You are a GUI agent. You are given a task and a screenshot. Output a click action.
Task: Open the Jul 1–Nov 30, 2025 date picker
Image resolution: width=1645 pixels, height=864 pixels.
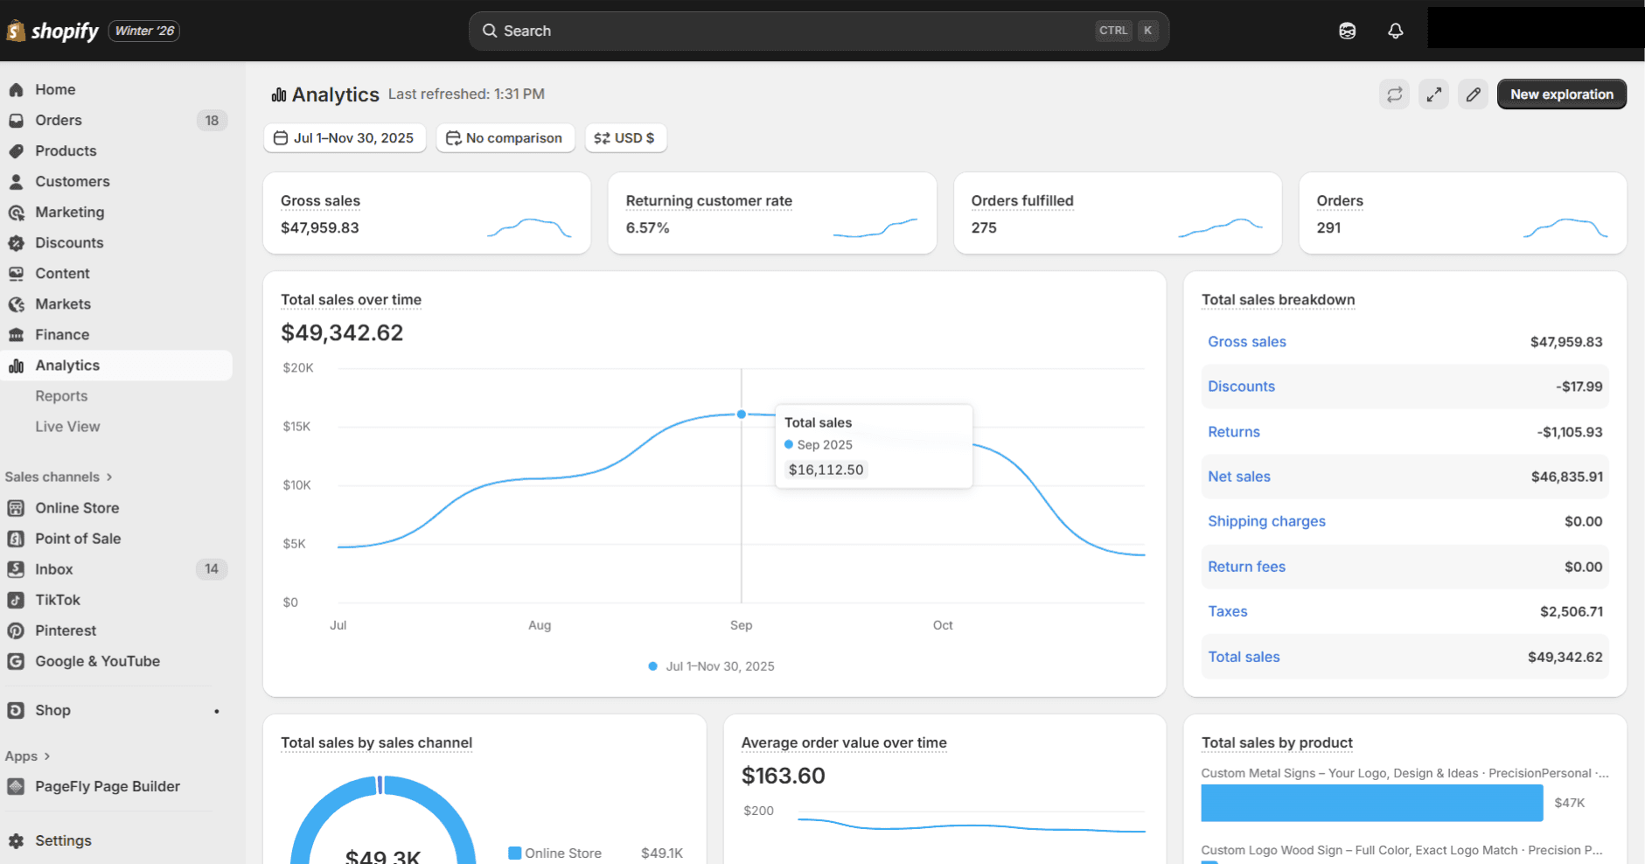point(344,137)
